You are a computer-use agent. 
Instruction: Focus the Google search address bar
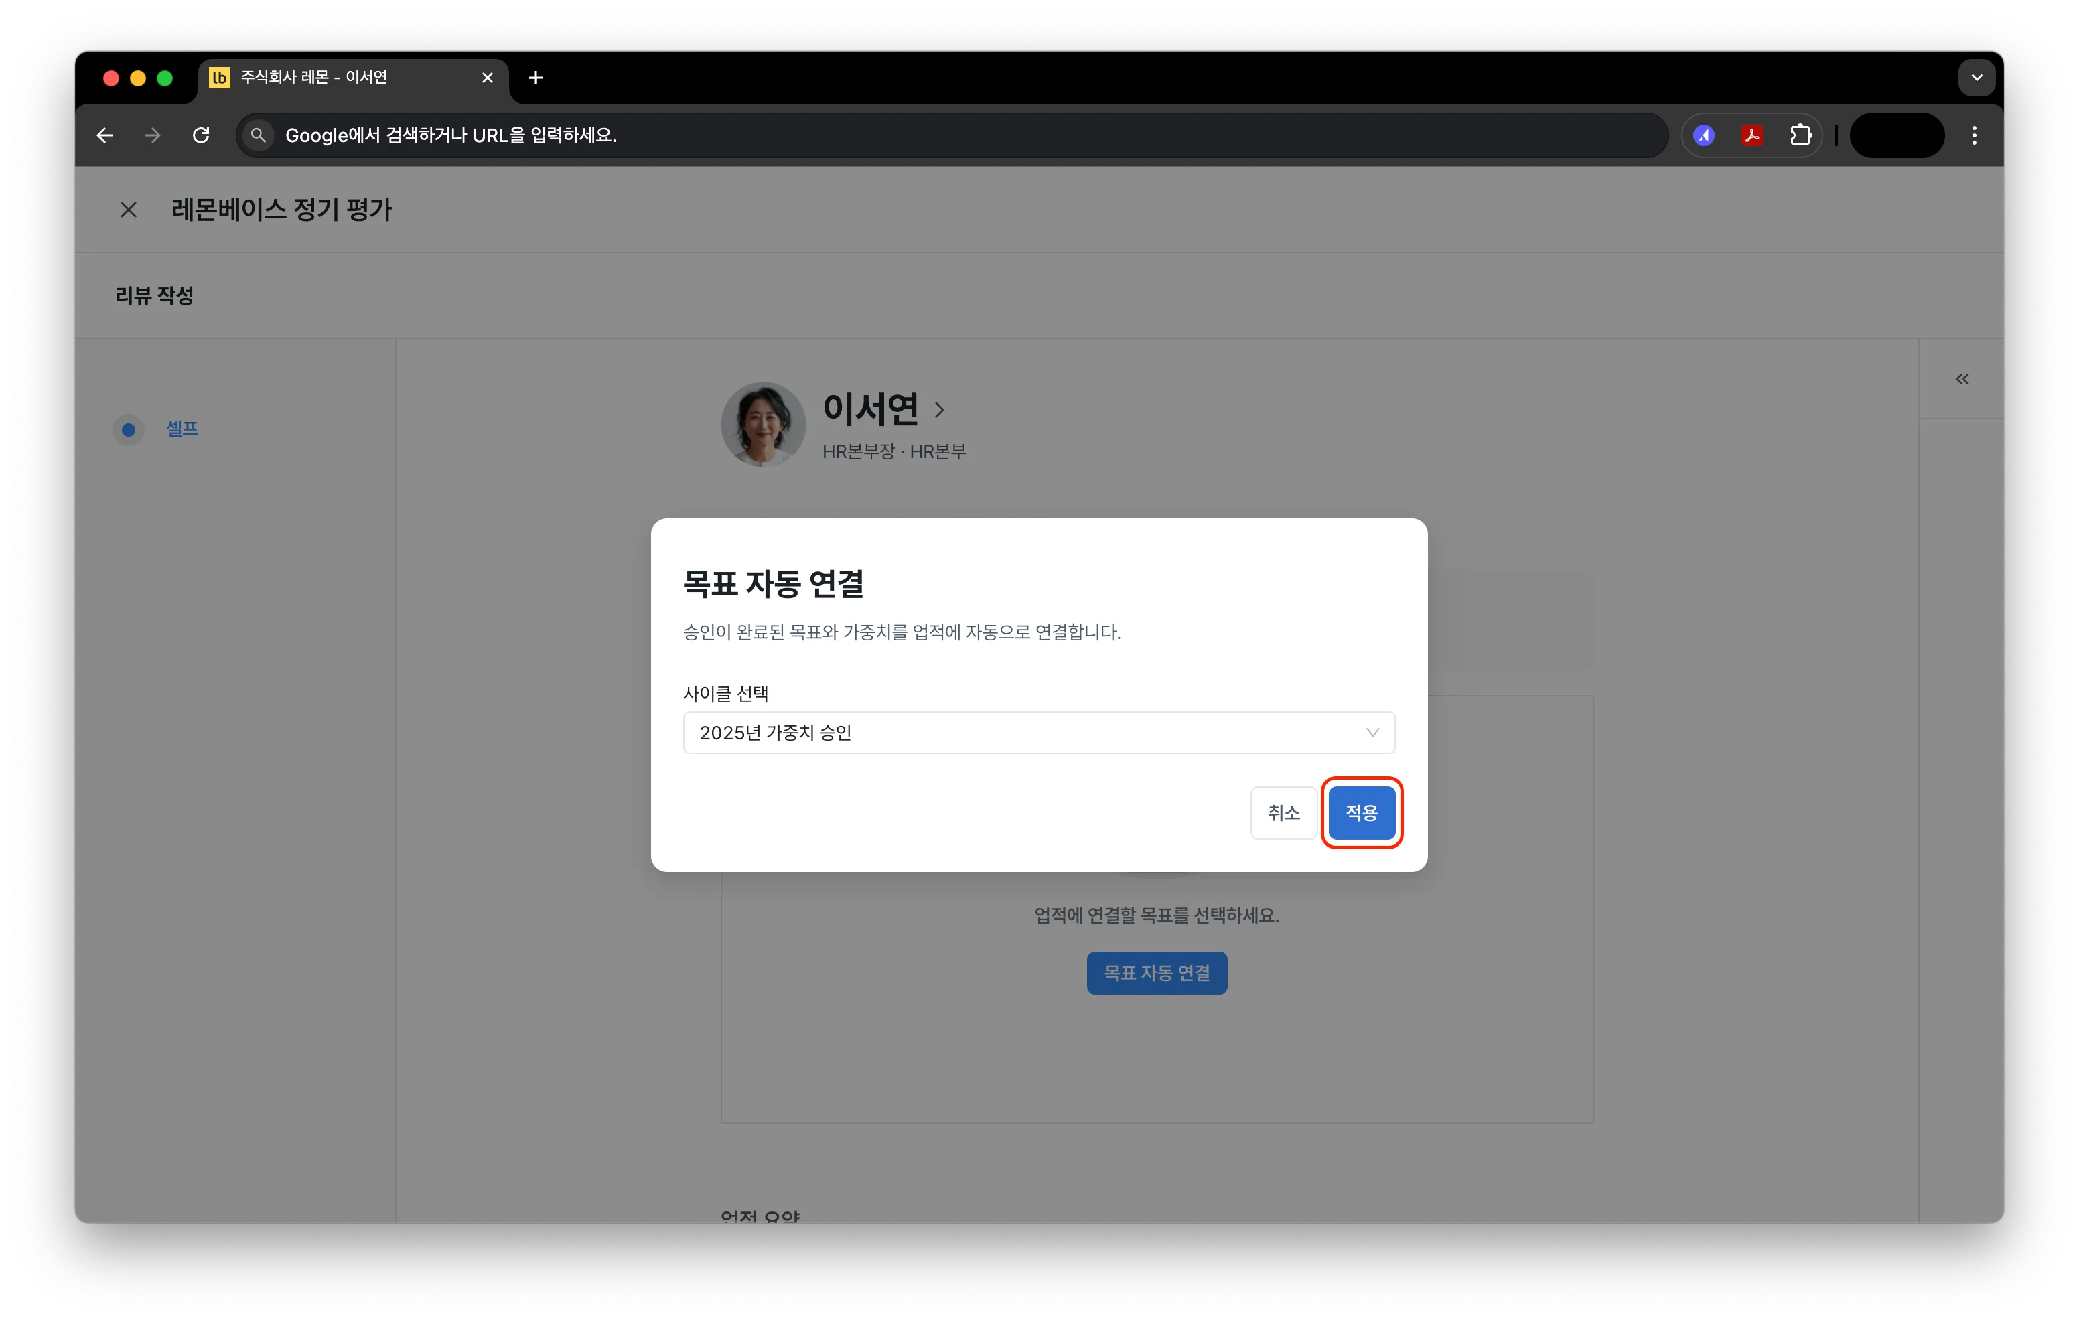point(952,135)
